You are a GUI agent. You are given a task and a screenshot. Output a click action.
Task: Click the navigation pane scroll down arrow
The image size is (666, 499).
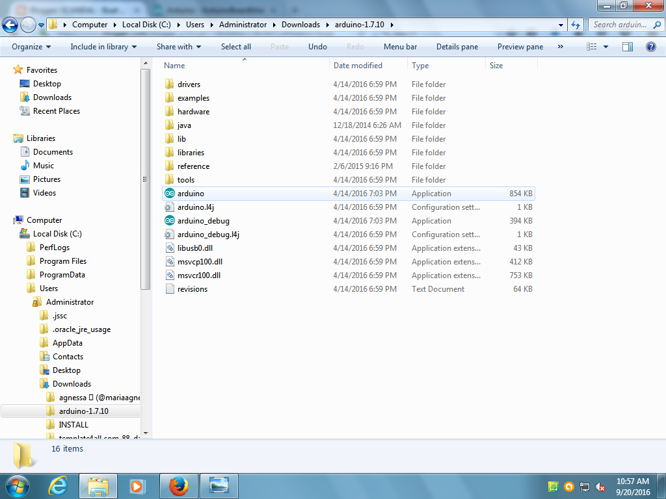[146, 433]
